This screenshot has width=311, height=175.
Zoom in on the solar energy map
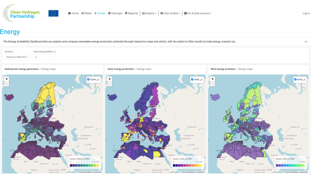click(110, 79)
